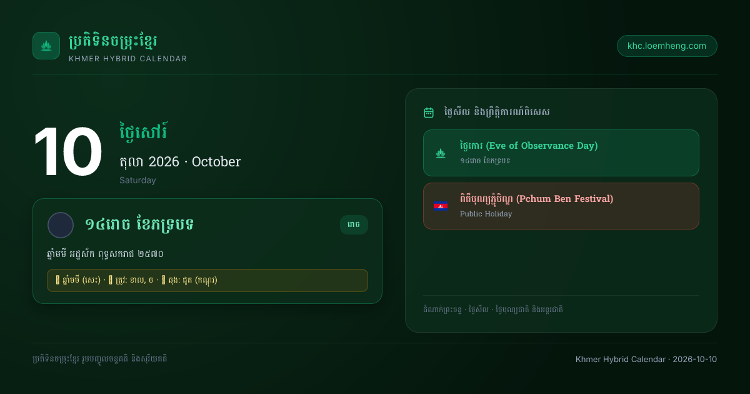Click the calendar icon beside special events heading
Viewport: 750px width, 394px height.
click(x=429, y=113)
